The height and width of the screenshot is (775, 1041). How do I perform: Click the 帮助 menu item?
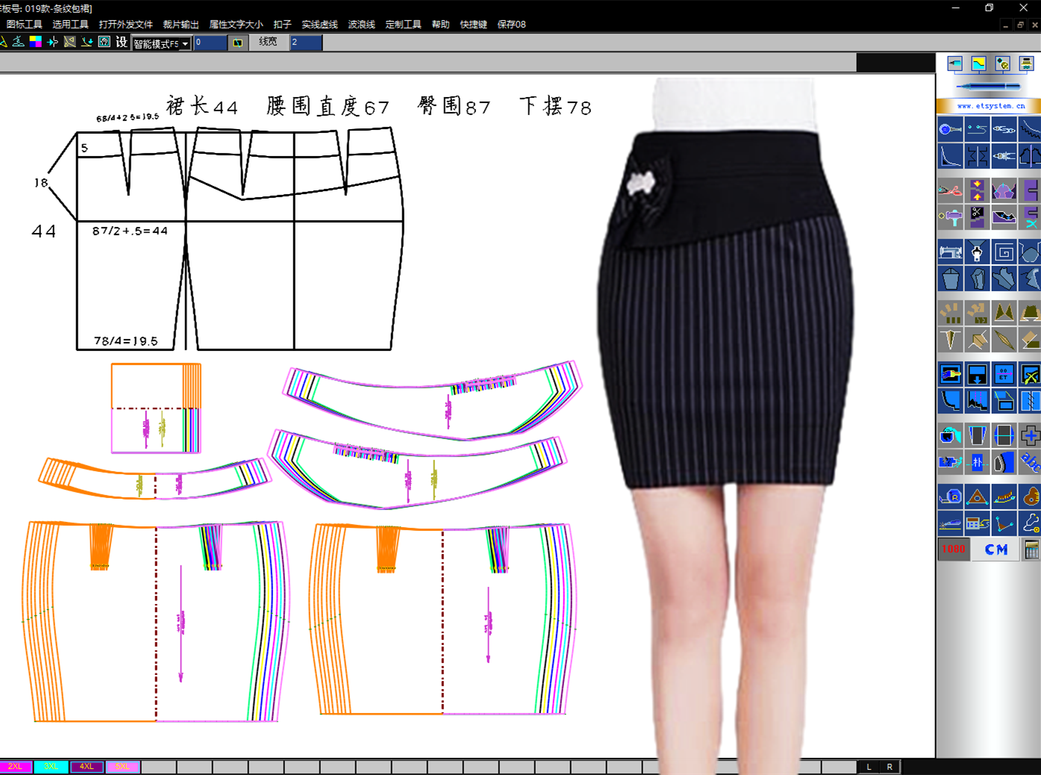coord(440,25)
